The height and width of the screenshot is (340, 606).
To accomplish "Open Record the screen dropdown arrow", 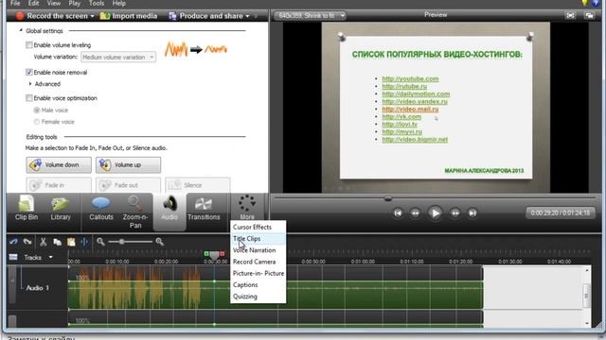I will tap(93, 16).
